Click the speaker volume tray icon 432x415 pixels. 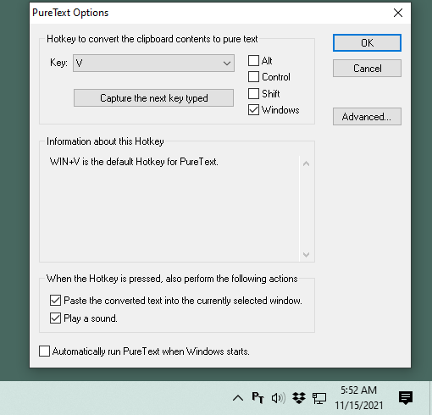278,398
